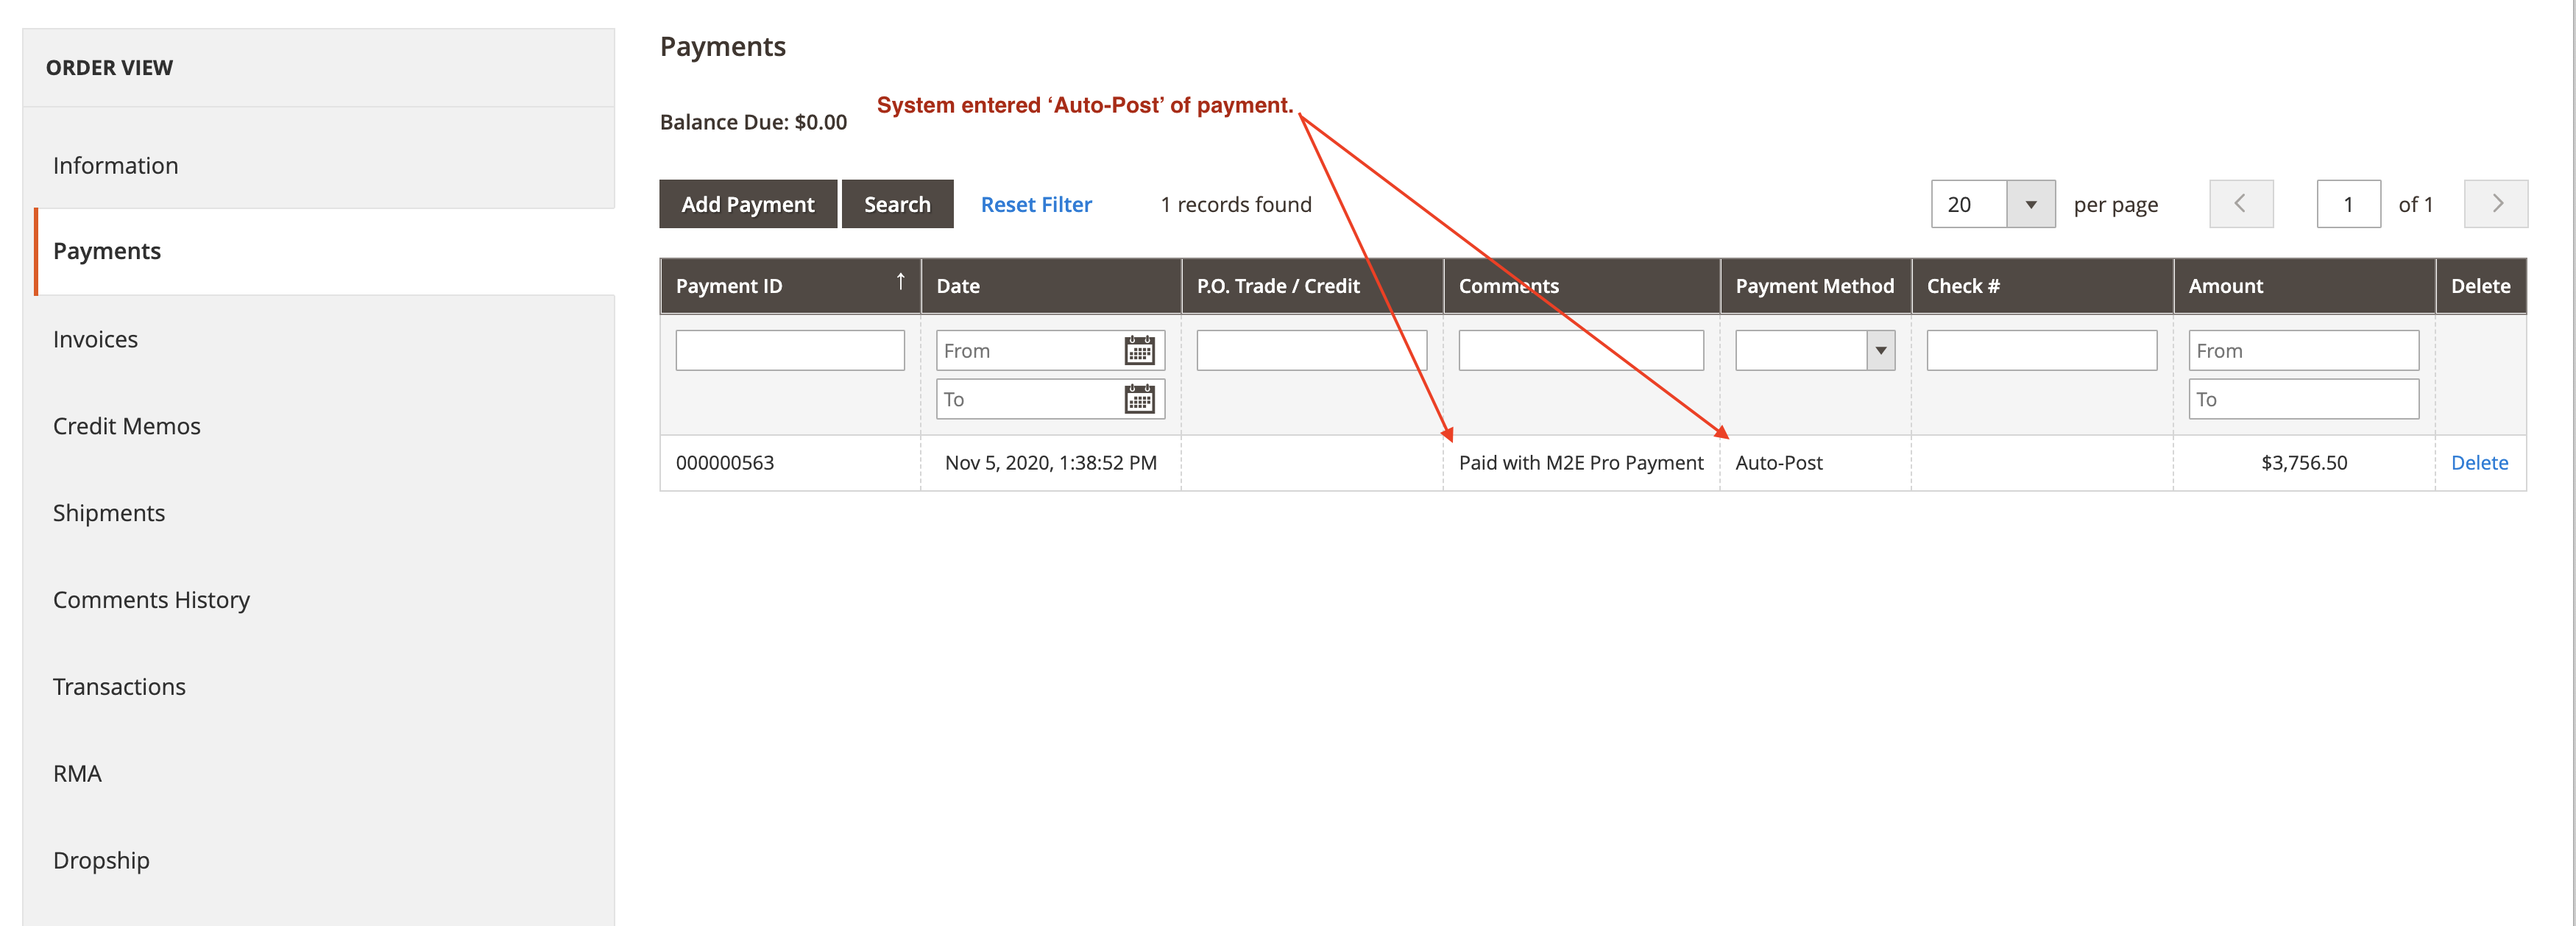This screenshot has height=926, width=2576.
Task: Expand the per page count dropdown
Action: 2030,204
